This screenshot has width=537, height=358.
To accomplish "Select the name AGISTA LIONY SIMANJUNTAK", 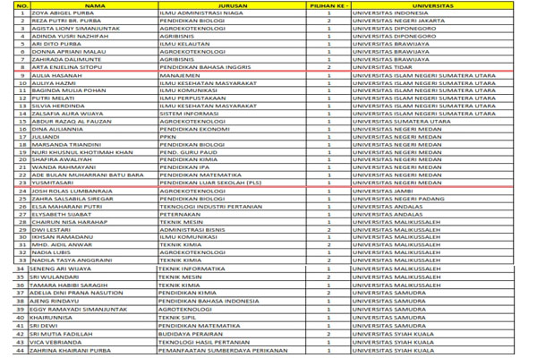I will point(76,29).
